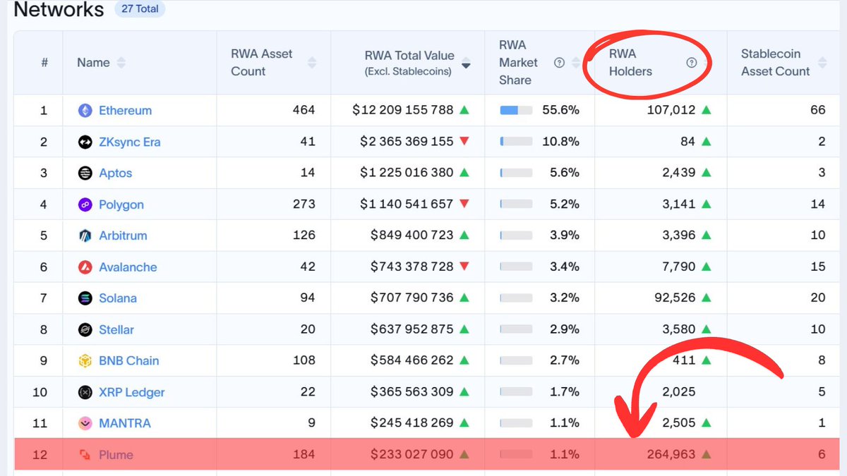Click XRP Ledger's value $365 563 309
The height and width of the screenshot is (476, 847).
click(412, 392)
